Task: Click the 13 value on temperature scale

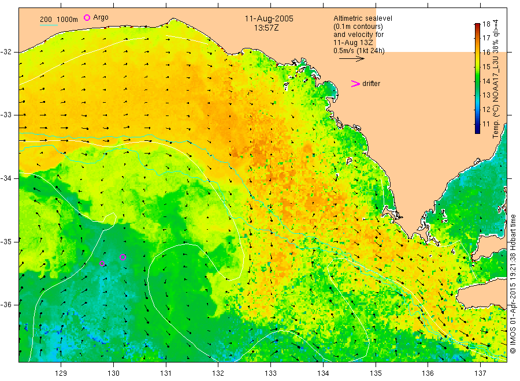Action: pyautogui.click(x=486, y=95)
